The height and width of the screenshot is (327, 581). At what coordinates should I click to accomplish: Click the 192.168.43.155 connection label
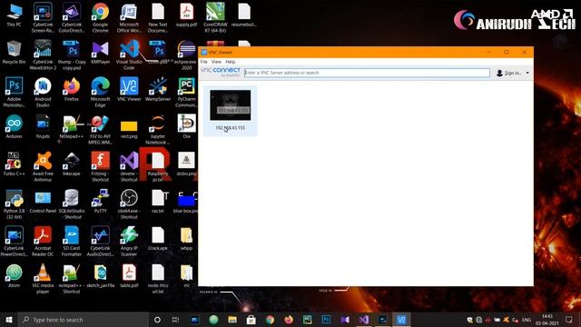pyautogui.click(x=230, y=128)
